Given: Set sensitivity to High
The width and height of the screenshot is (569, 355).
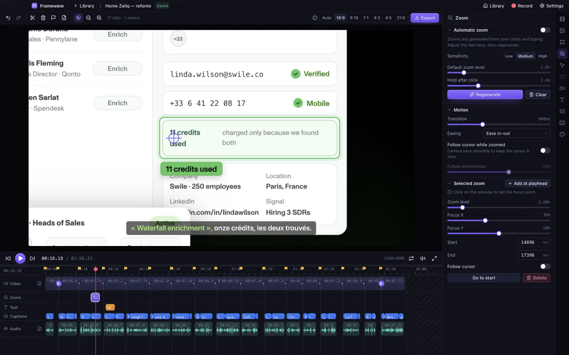Looking at the screenshot, I should coord(543,56).
